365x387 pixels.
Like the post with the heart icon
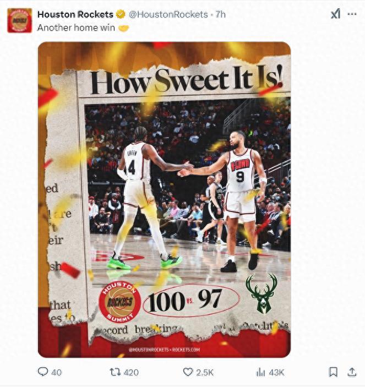point(188,372)
